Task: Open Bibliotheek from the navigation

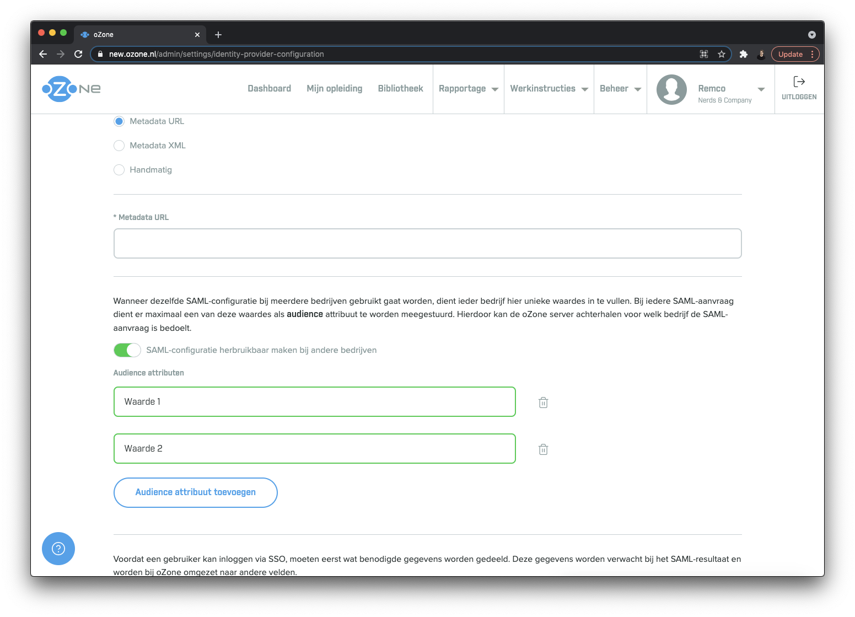Action: (400, 88)
